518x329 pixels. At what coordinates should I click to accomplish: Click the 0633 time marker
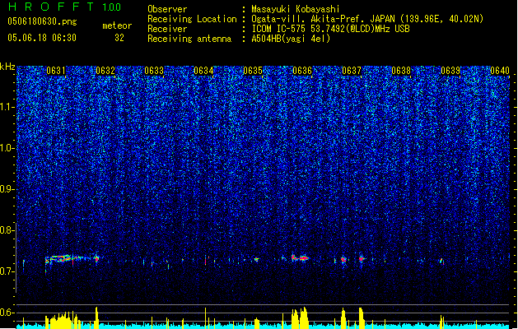(x=154, y=71)
